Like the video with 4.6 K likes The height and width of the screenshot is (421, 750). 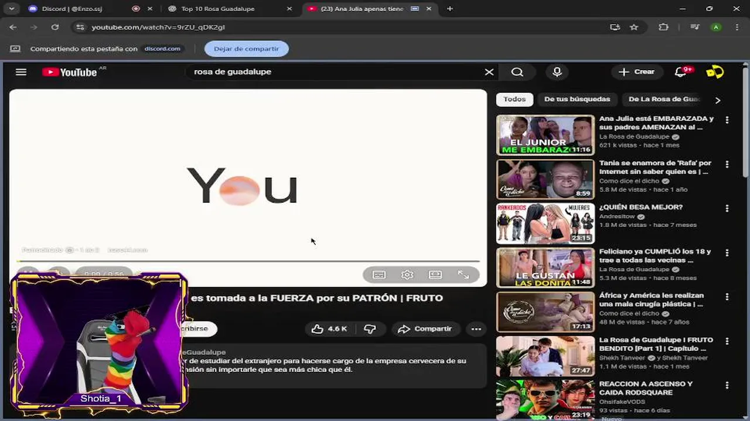click(329, 329)
